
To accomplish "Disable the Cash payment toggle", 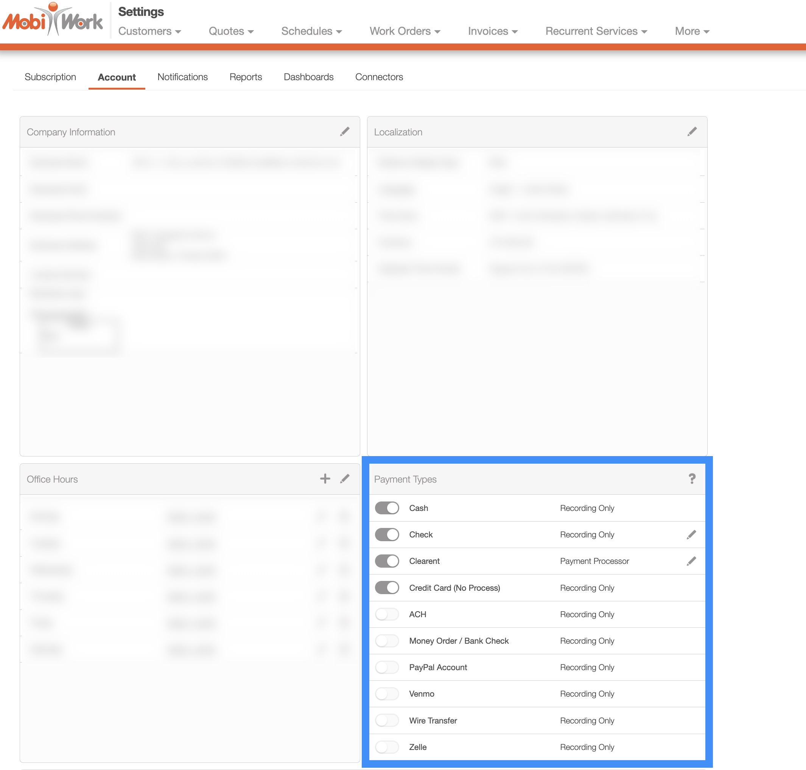I will point(387,508).
